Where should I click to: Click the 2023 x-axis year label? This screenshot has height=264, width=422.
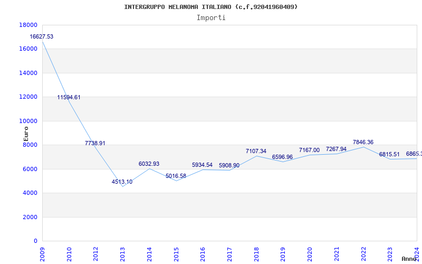390,254
